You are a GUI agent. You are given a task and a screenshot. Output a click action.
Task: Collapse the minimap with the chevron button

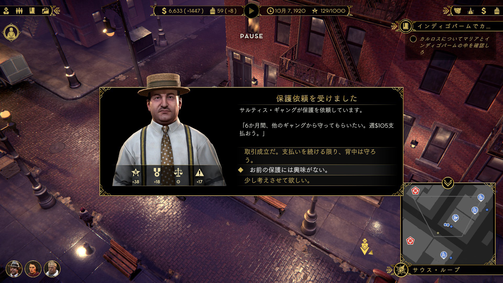coord(448,183)
